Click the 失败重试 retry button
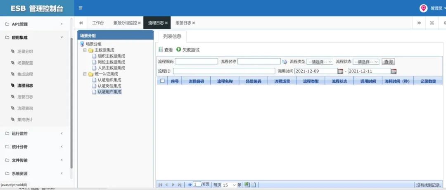Image resolution: width=446 pixels, height=190 pixels. point(188,50)
